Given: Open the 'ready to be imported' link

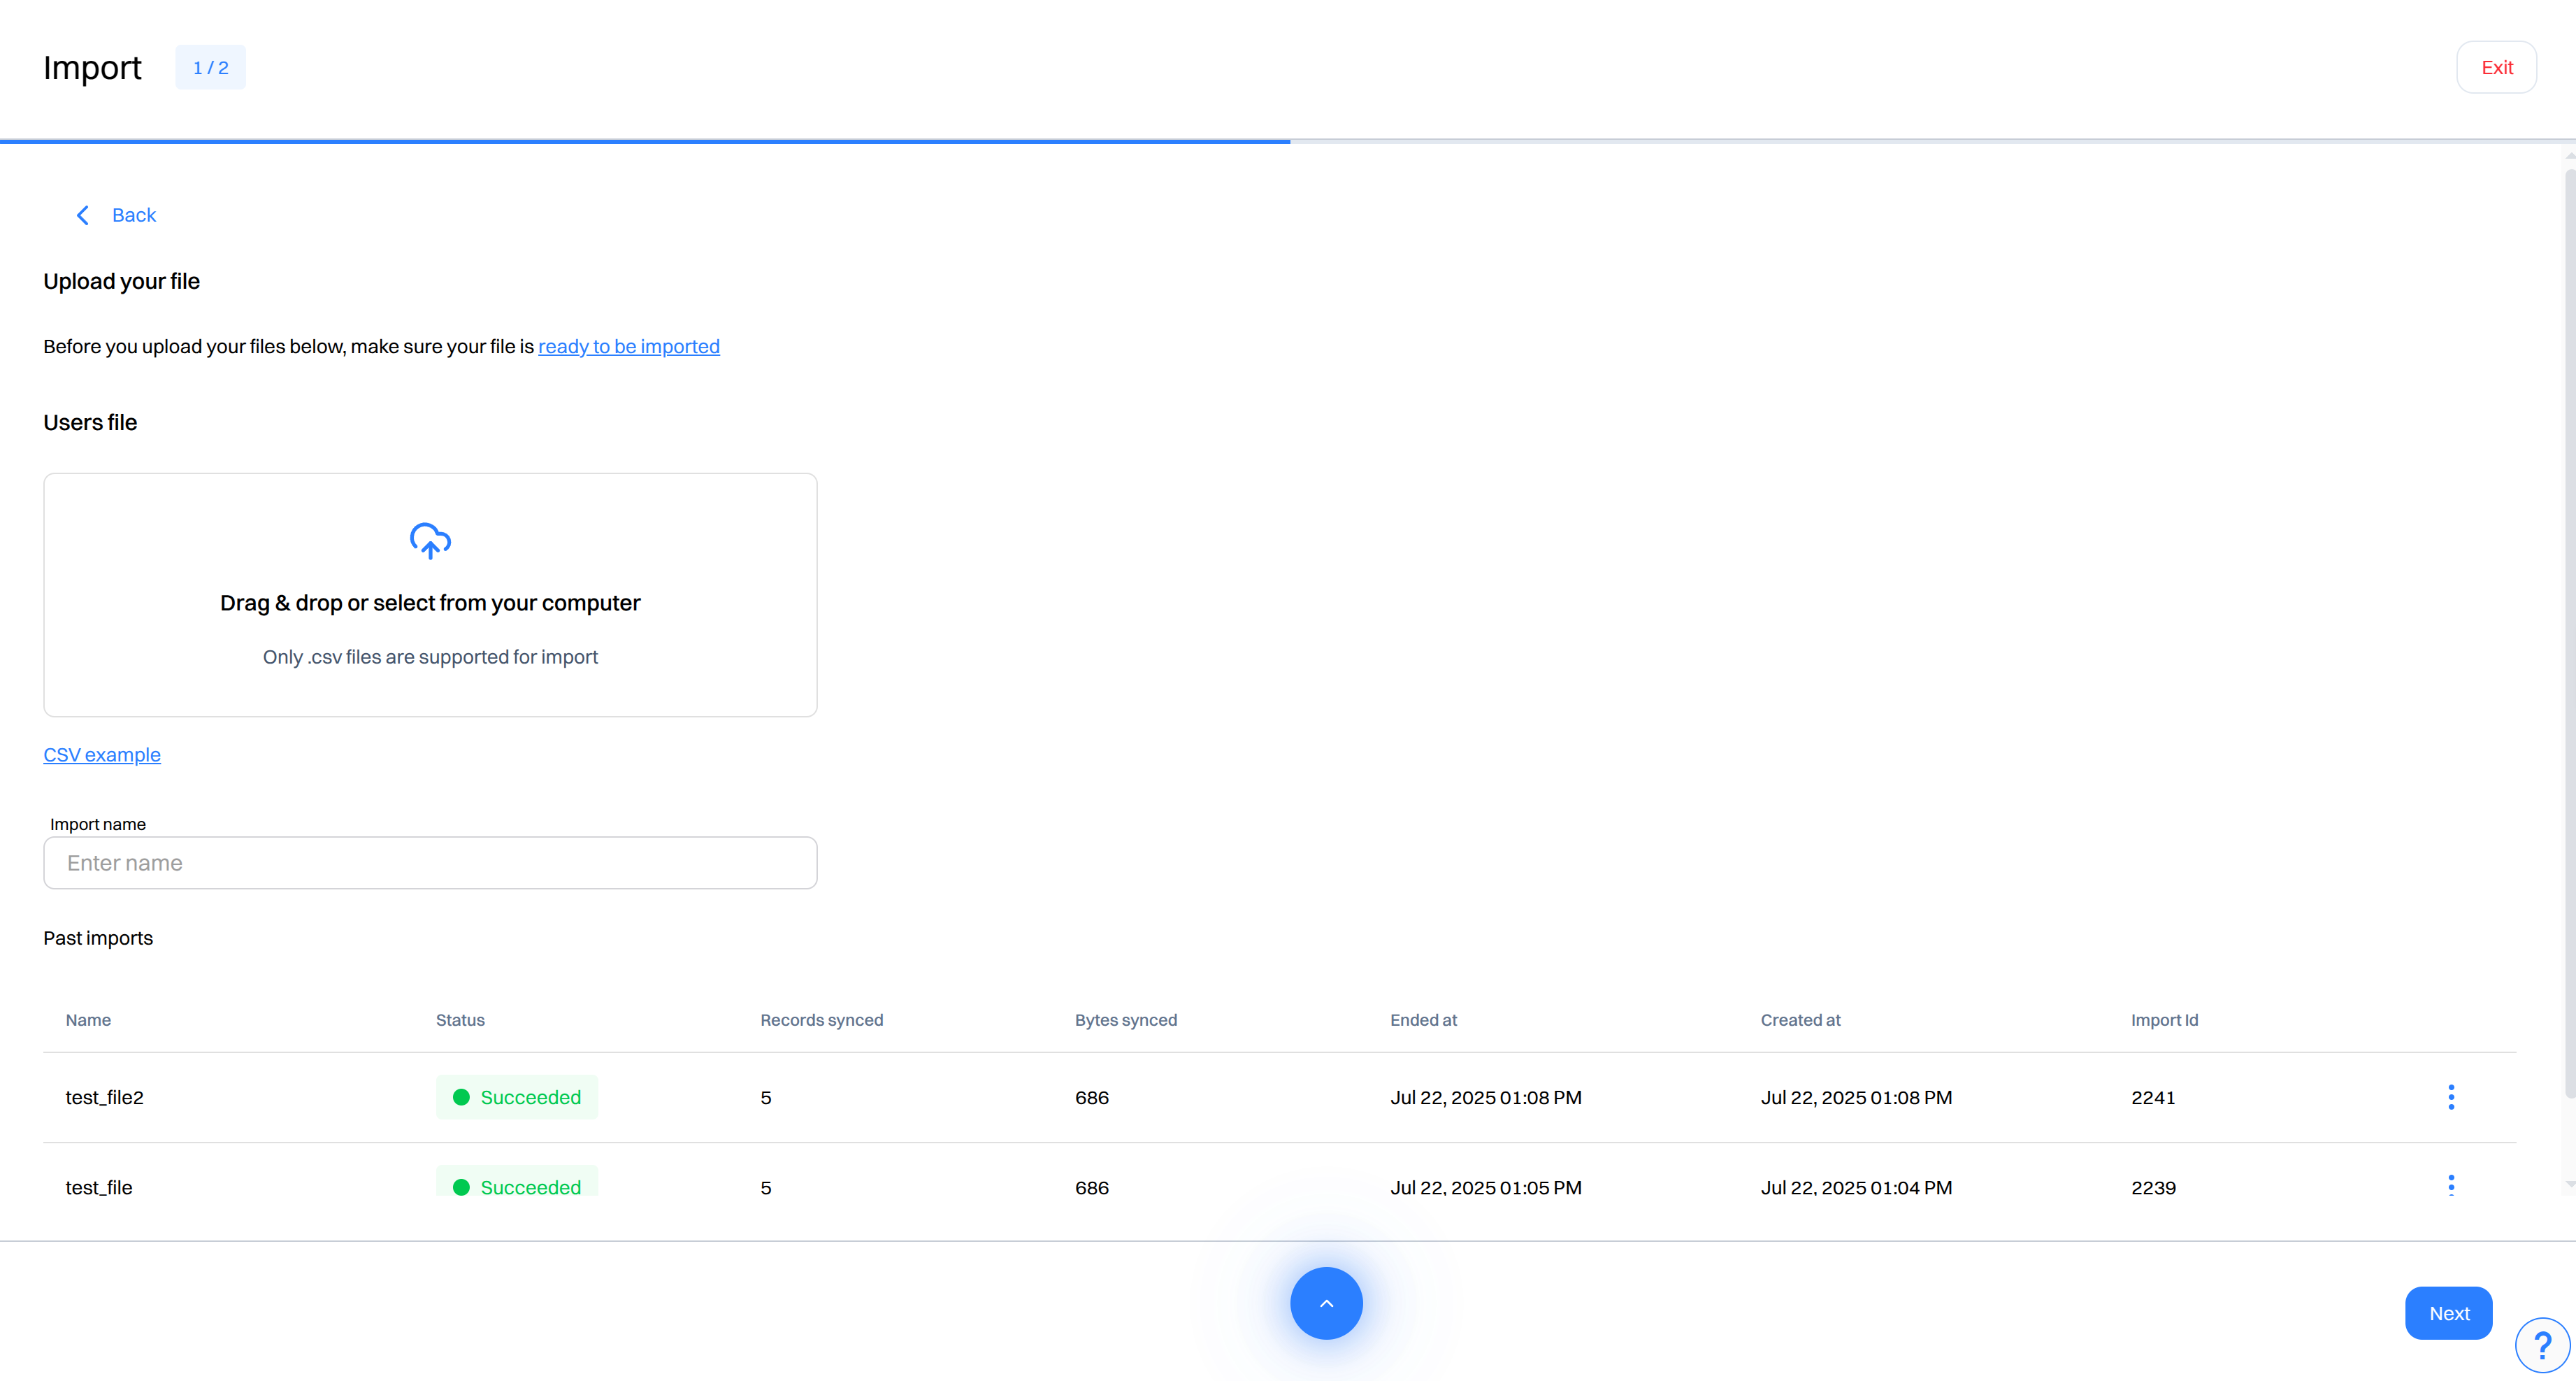Looking at the screenshot, I should tap(629, 346).
